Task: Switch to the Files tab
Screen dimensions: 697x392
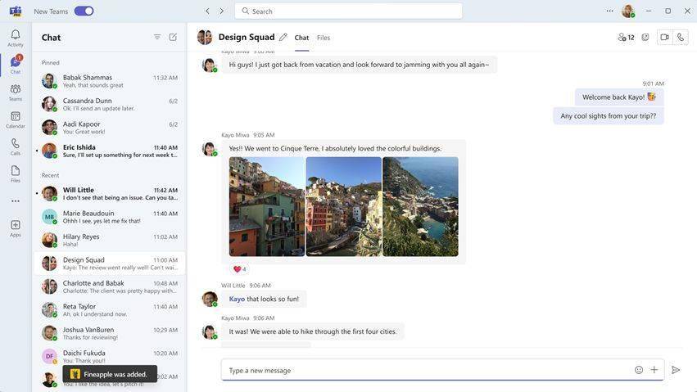Action: pos(324,38)
